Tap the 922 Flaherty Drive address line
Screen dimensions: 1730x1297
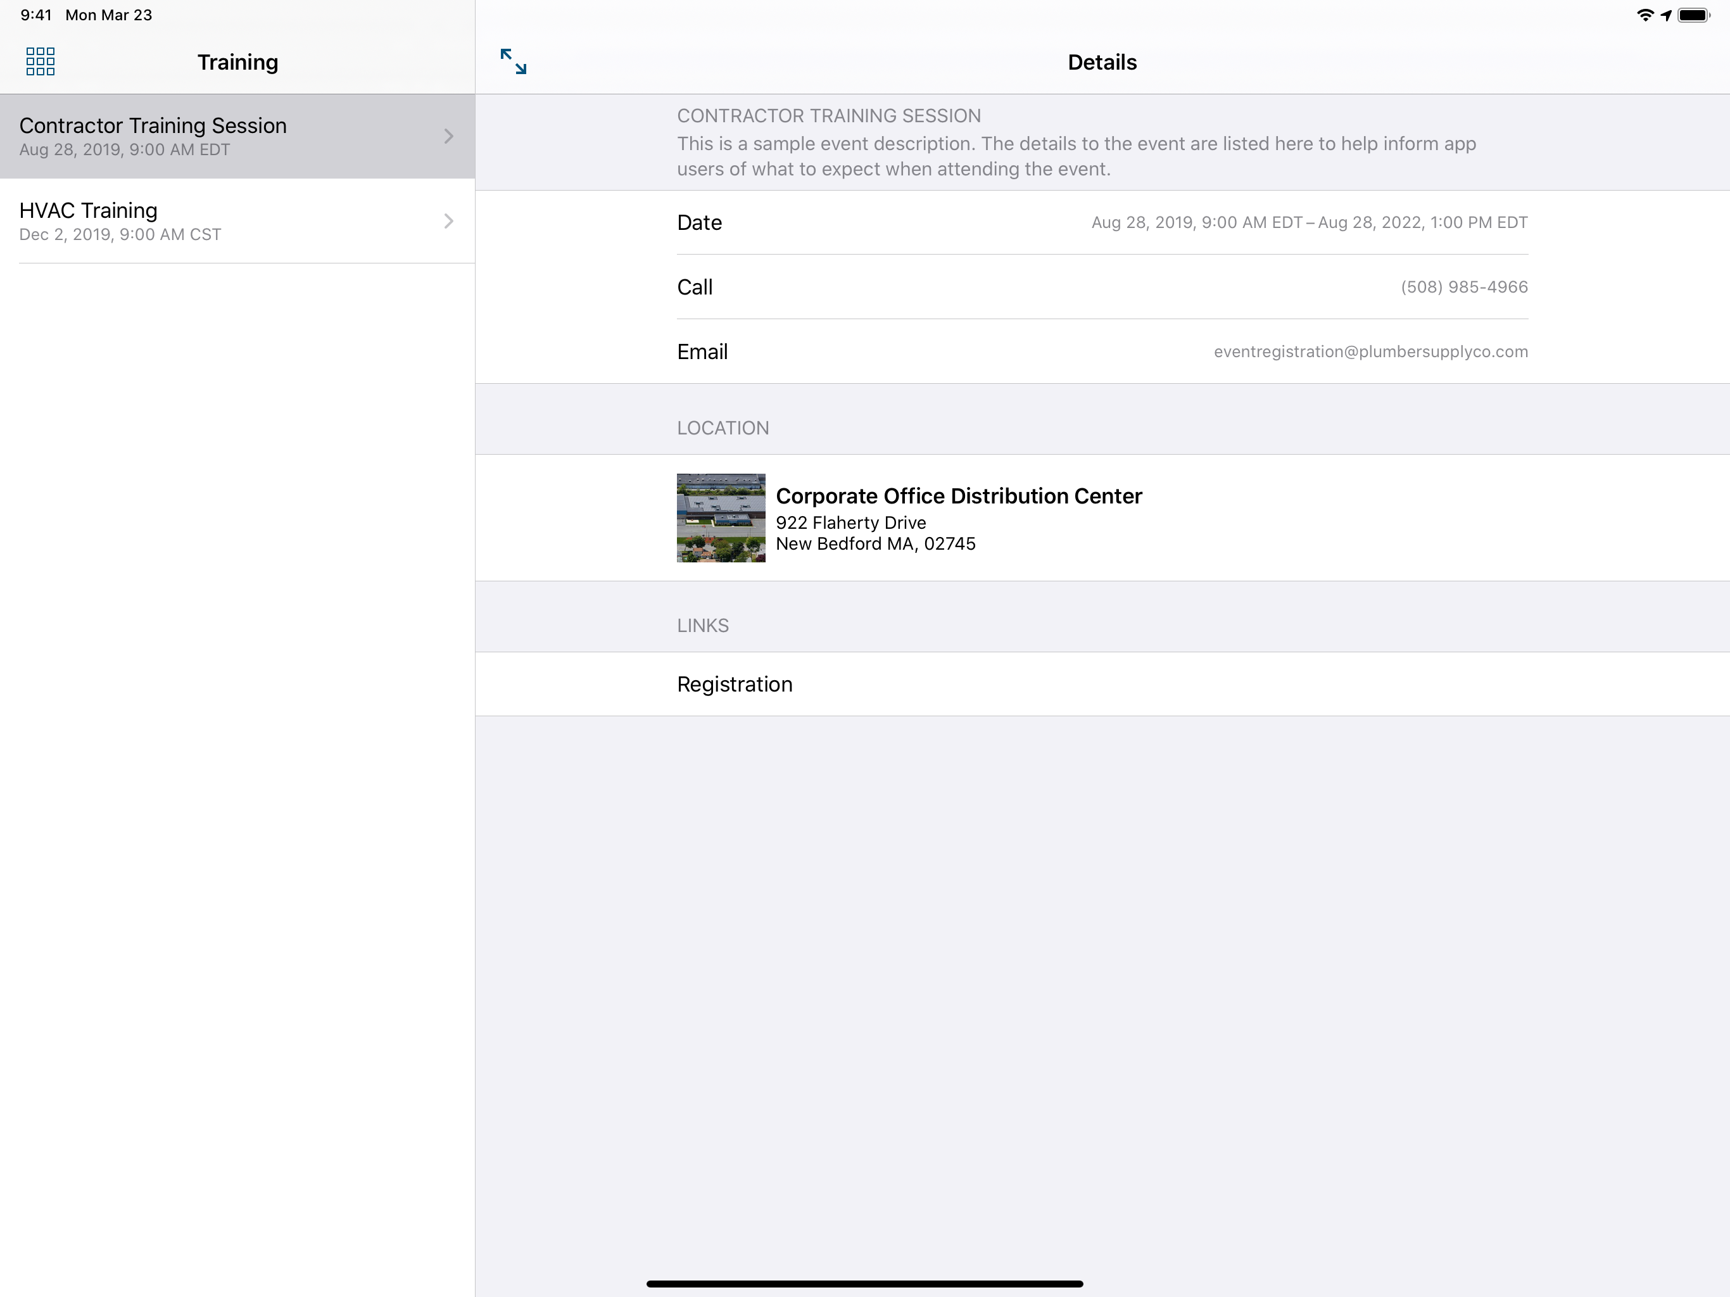[851, 522]
